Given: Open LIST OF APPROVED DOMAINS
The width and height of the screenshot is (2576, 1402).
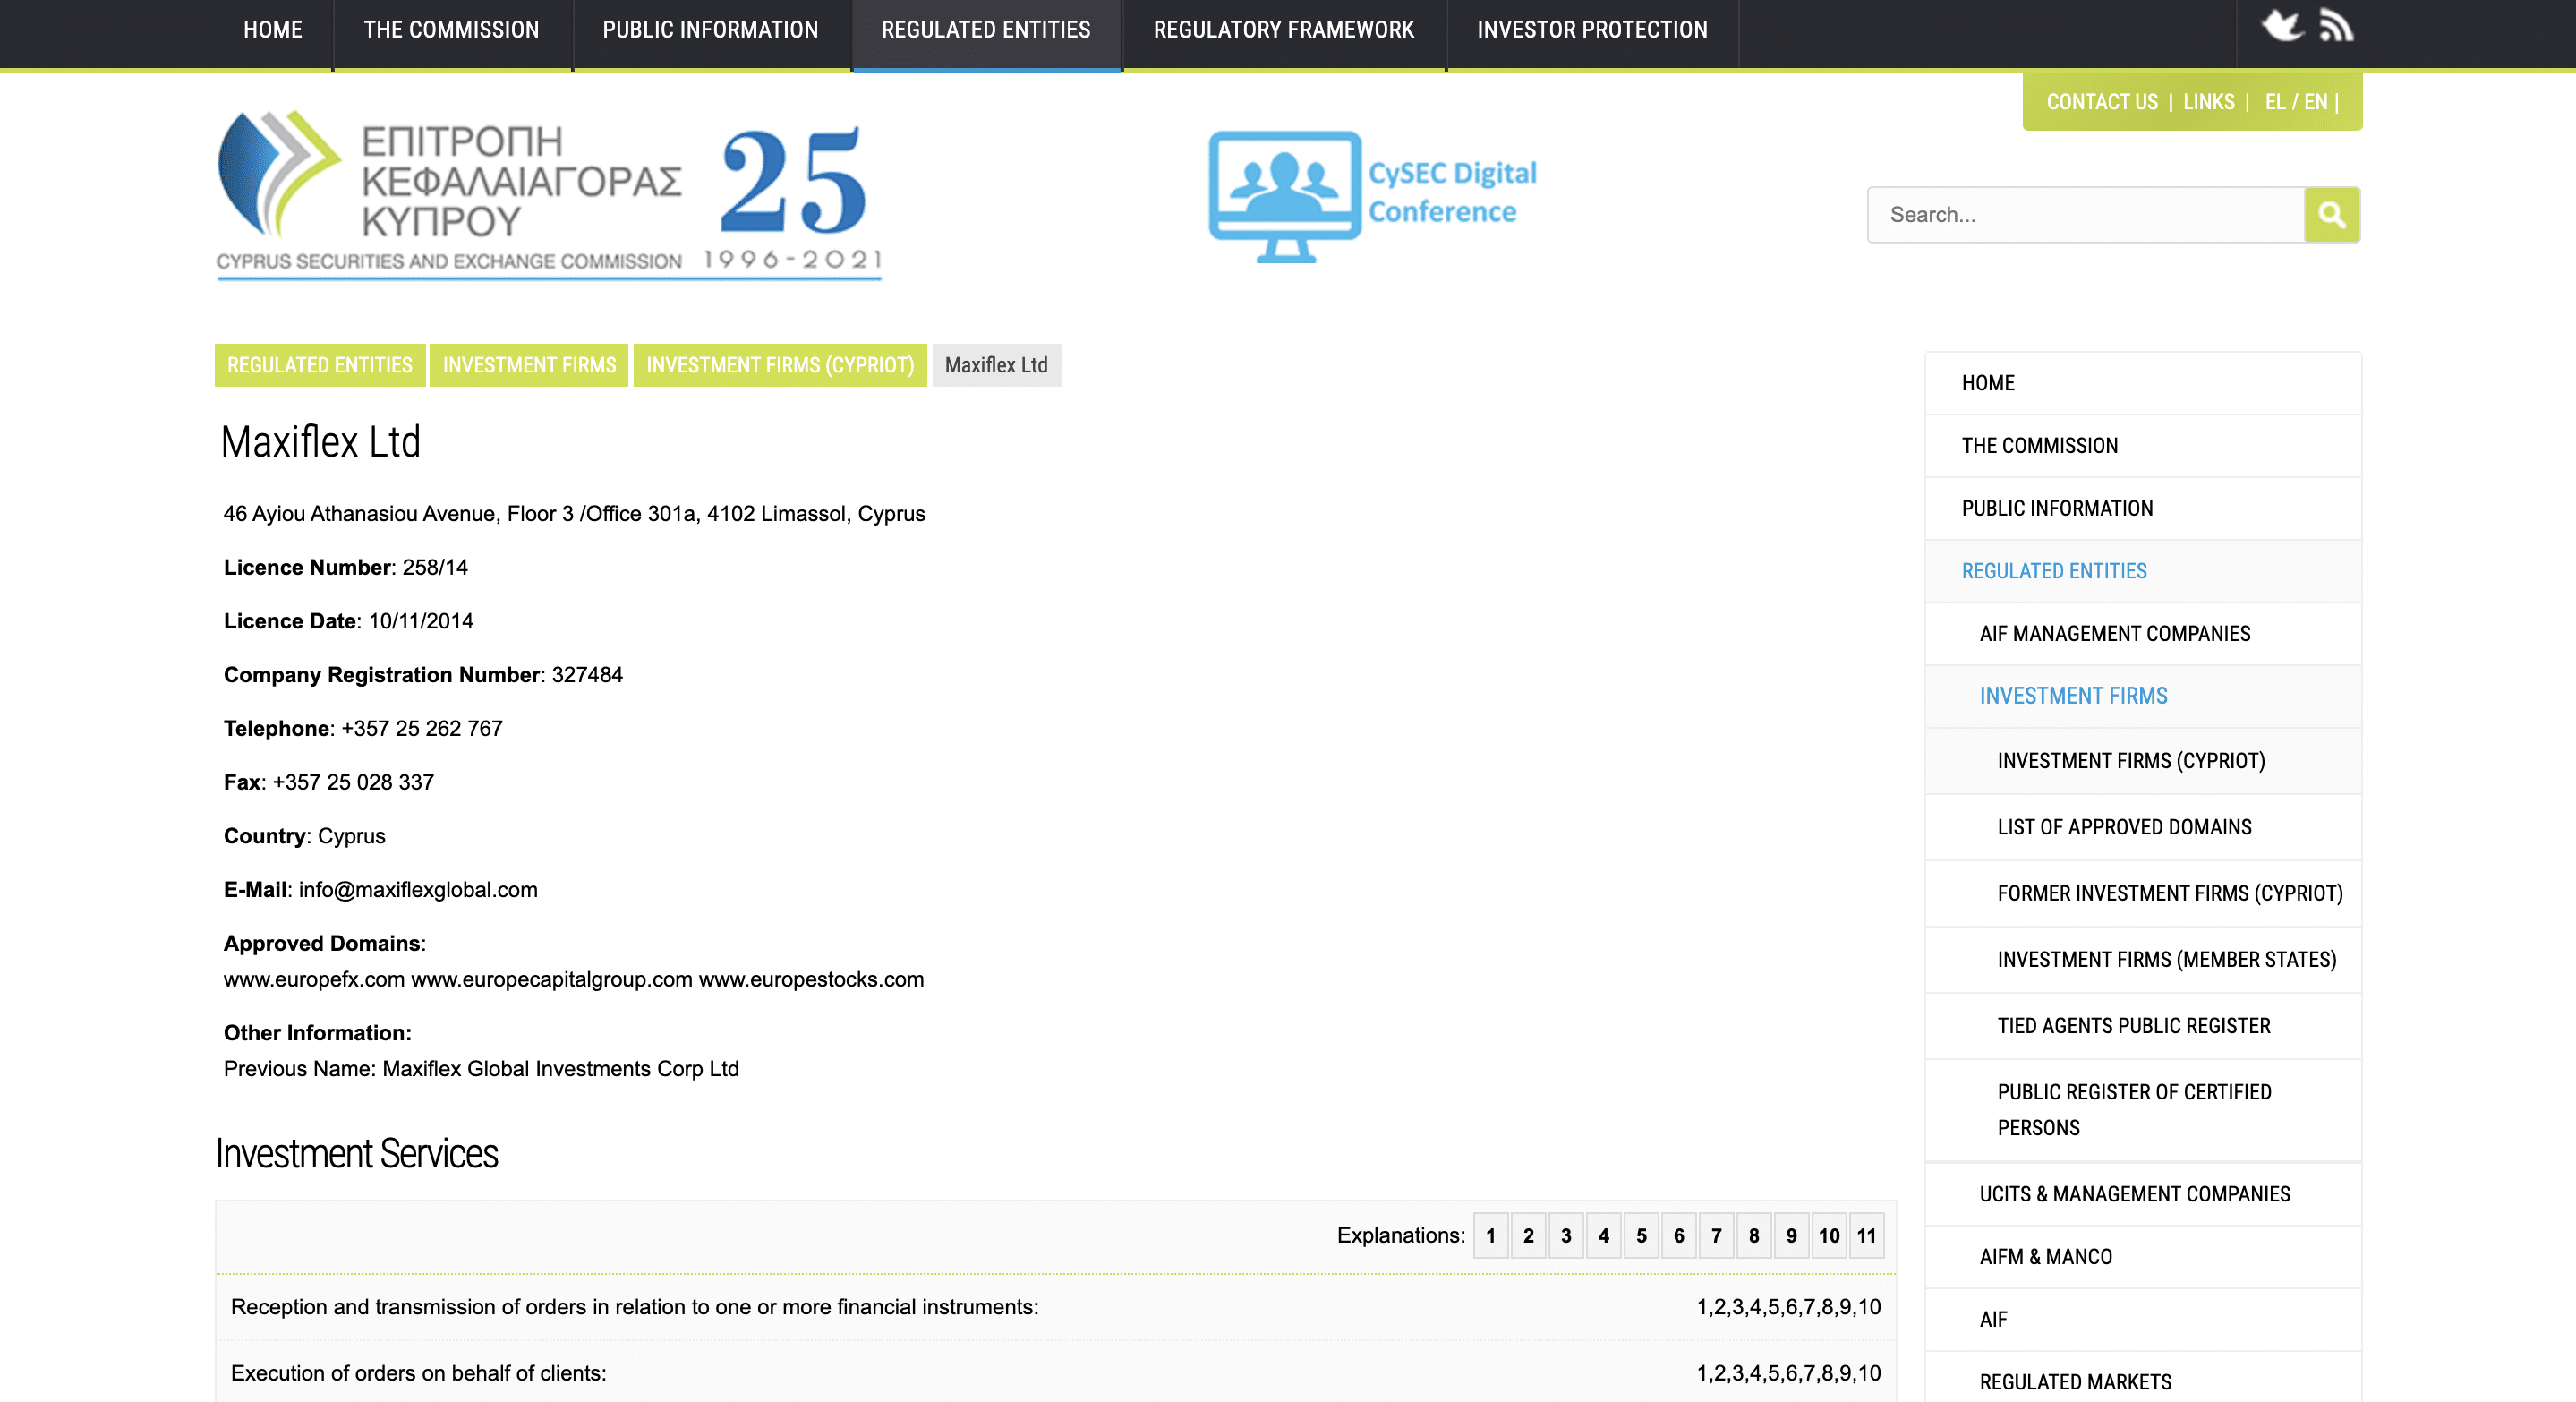Looking at the screenshot, I should tap(2143, 827).
